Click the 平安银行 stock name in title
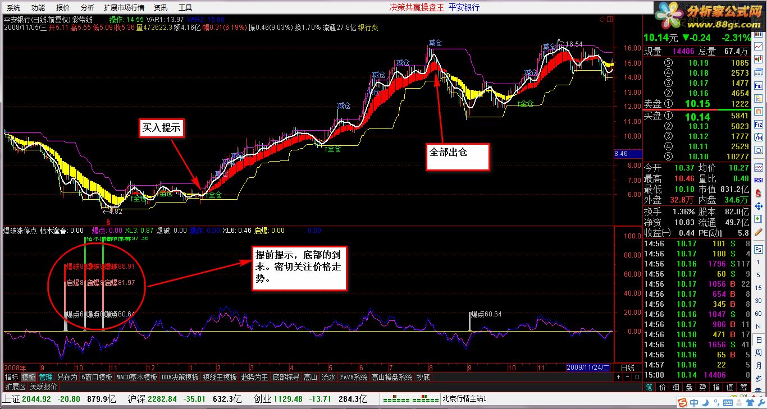This screenshot has width=767, height=409. click(464, 7)
